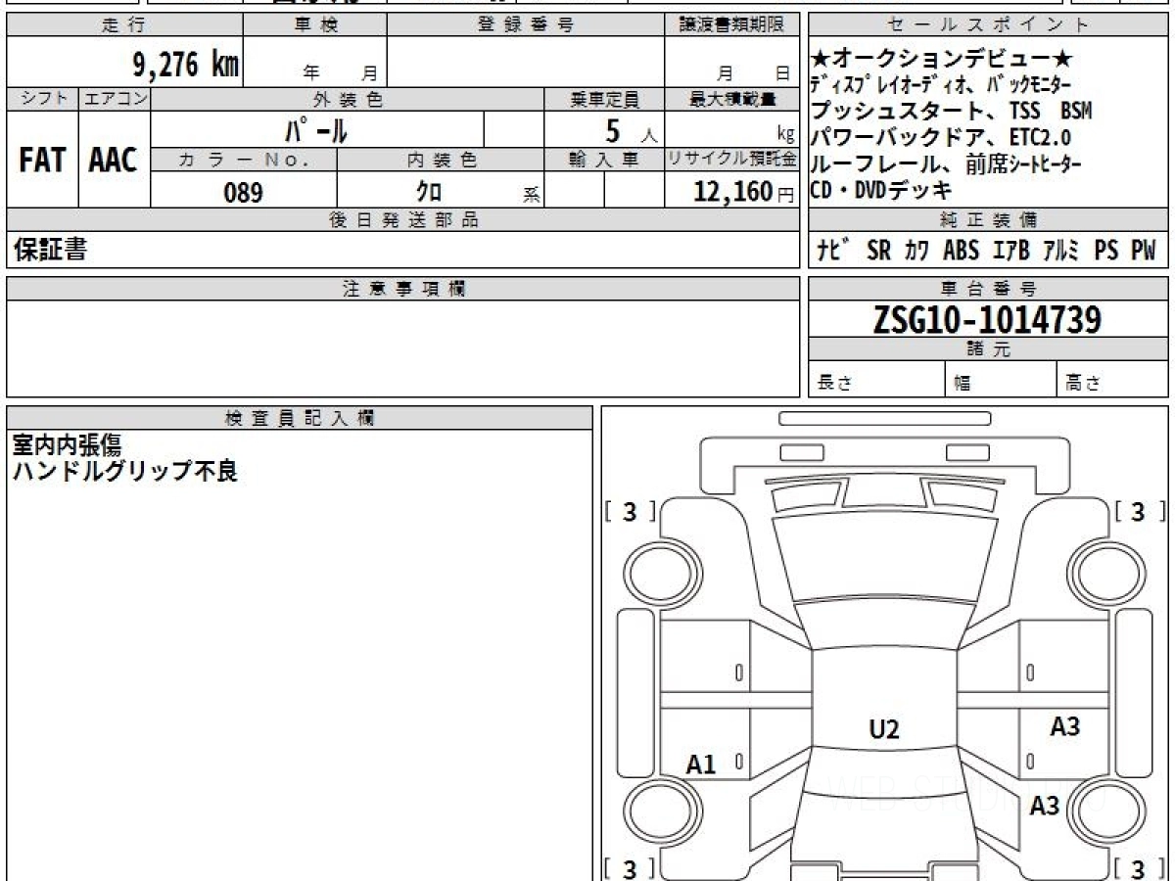Click chassis number ZSG10-1014739
This screenshot has width=1175, height=881.
988,319
